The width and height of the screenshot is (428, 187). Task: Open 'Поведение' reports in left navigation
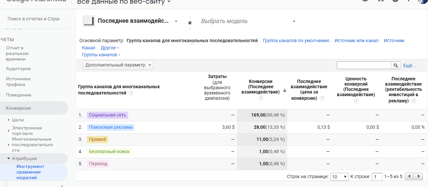tap(18, 95)
